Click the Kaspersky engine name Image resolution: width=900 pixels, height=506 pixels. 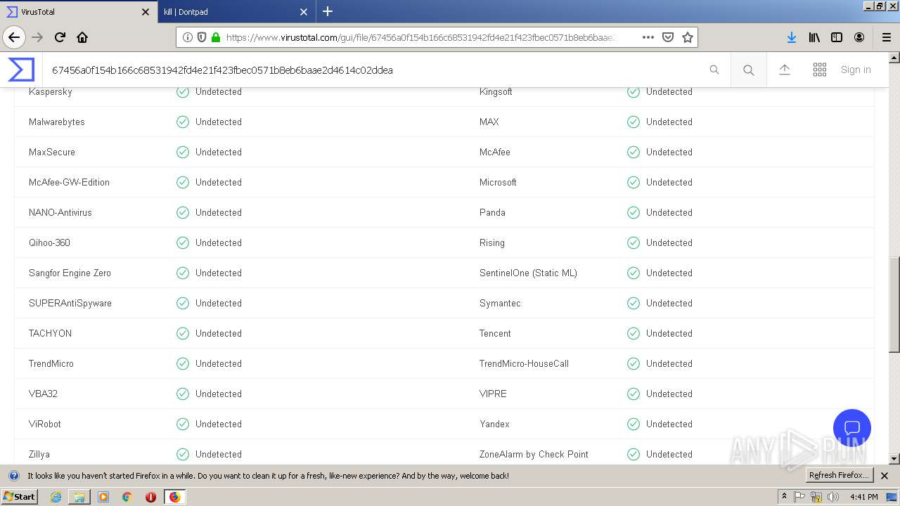51,92
